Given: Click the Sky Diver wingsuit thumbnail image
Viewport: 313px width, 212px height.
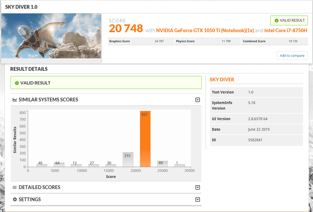Looking at the screenshot, I should click(51, 36).
